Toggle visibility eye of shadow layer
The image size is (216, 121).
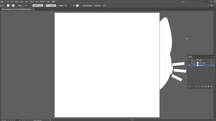click(189, 65)
